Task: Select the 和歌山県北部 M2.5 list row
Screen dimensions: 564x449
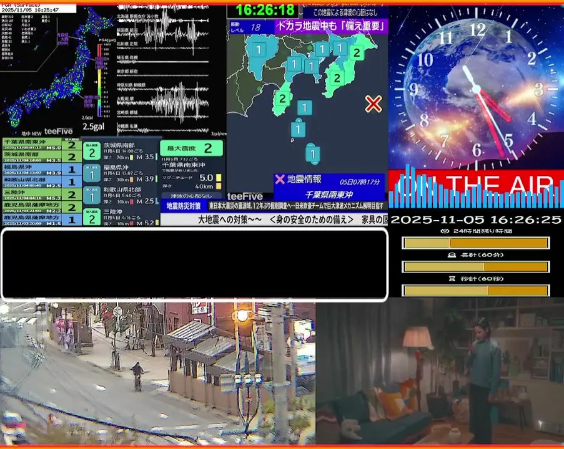Action: pyautogui.click(x=42, y=182)
